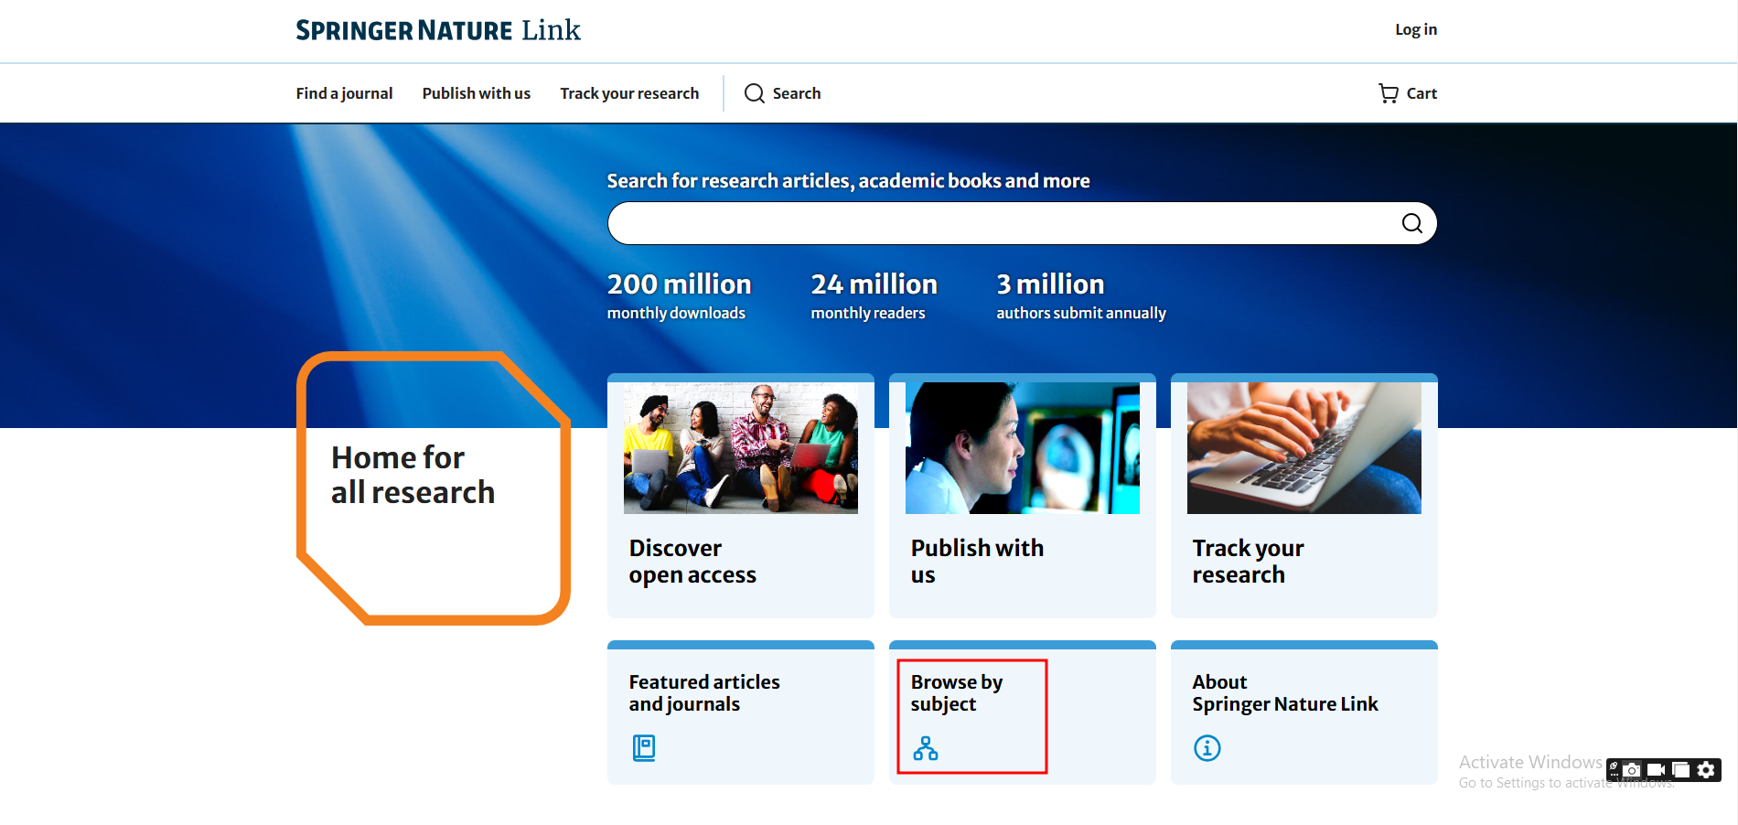This screenshot has height=825, width=1738.
Task: Select Publish with us in the navigation bar
Action: [477, 93]
